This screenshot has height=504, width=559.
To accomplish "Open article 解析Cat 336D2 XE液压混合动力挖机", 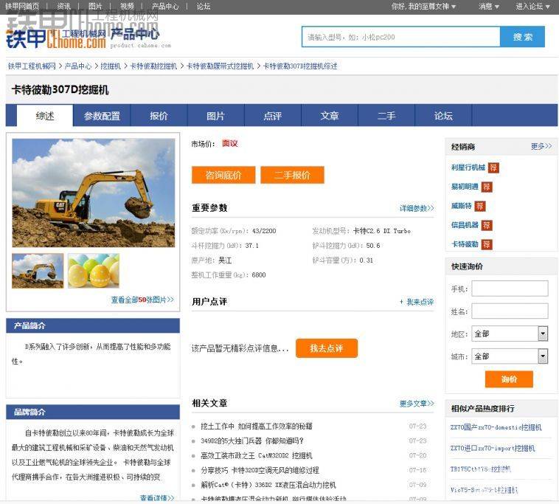I will [268, 485].
